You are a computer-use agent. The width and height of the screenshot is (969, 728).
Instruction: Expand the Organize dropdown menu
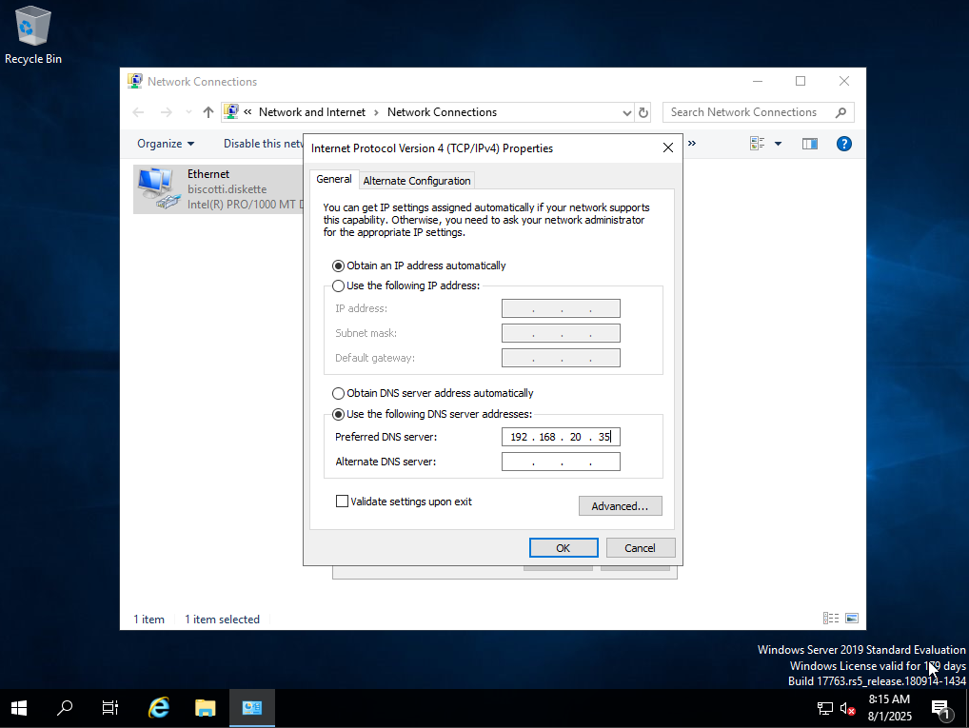coord(165,144)
